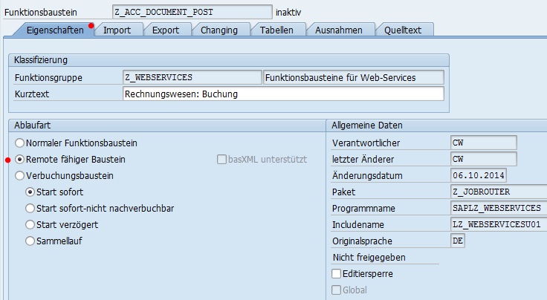Pick the Start sofort option
The width and height of the screenshot is (547, 300).
[x=30, y=192]
